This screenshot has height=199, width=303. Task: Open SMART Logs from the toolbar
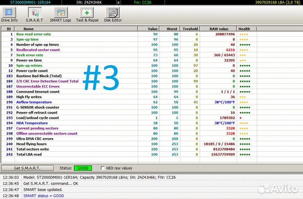point(61,15)
